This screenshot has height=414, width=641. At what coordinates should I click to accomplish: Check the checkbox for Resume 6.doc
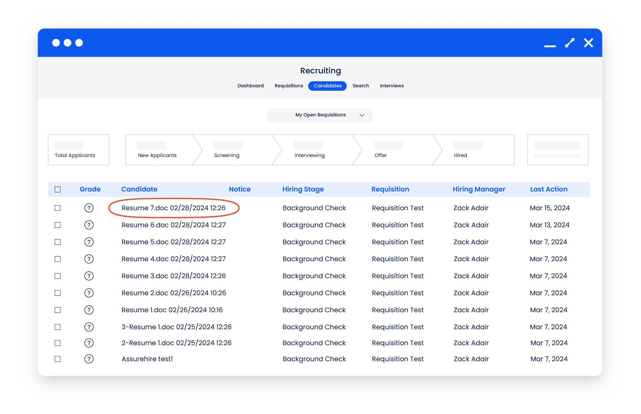point(57,225)
